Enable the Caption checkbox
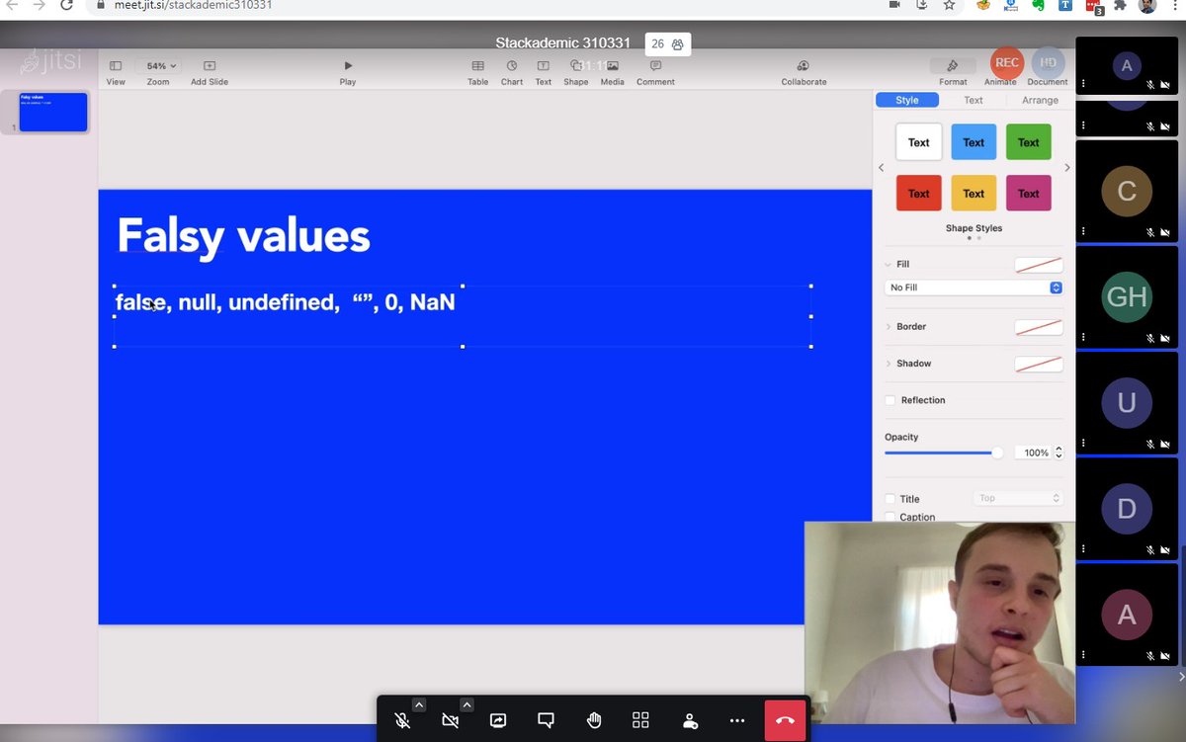This screenshot has height=742, width=1186. click(890, 517)
